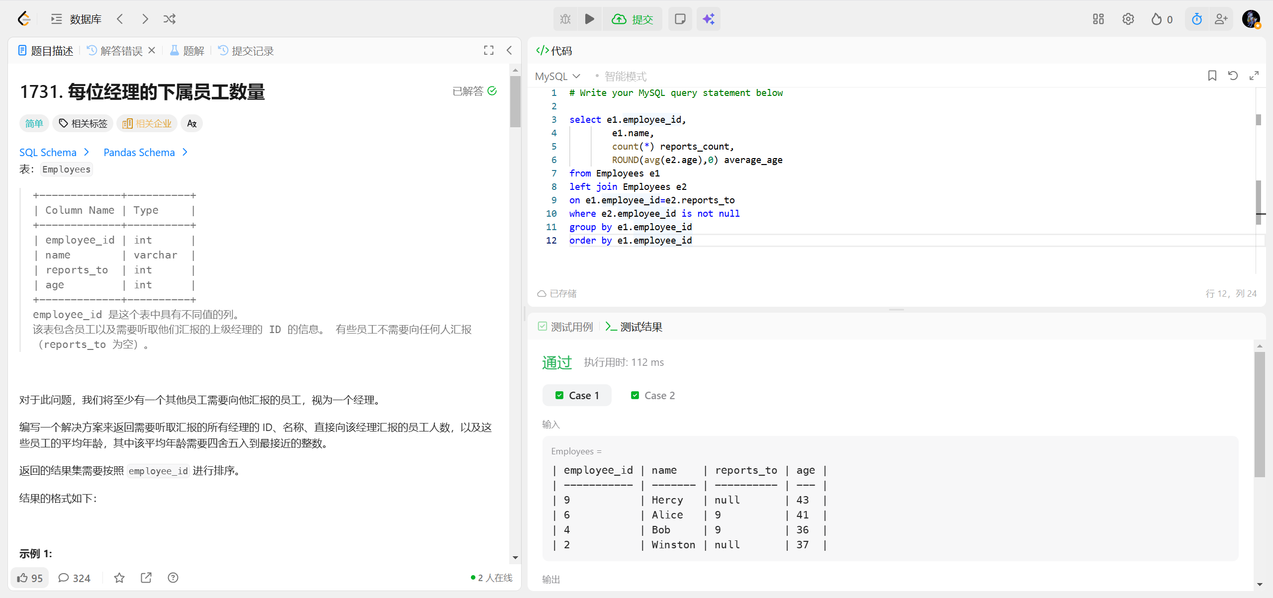The height and width of the screenshot is (598, 1273).
Task: Click the run code play button
Action: pyautogui.click(x=589, y=19)
